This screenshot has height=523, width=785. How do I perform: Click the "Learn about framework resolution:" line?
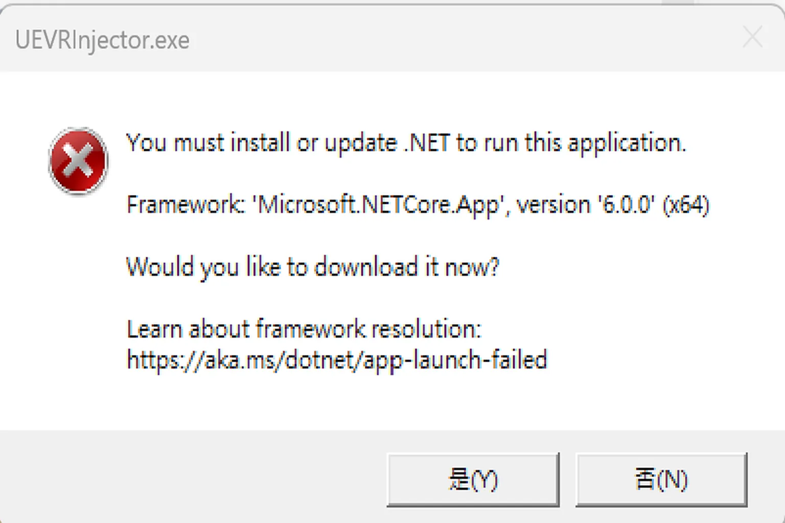coord(304,329)
